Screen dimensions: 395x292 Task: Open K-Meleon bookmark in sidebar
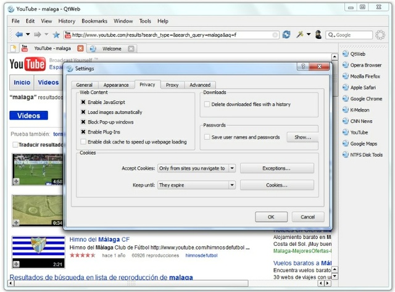355,110
